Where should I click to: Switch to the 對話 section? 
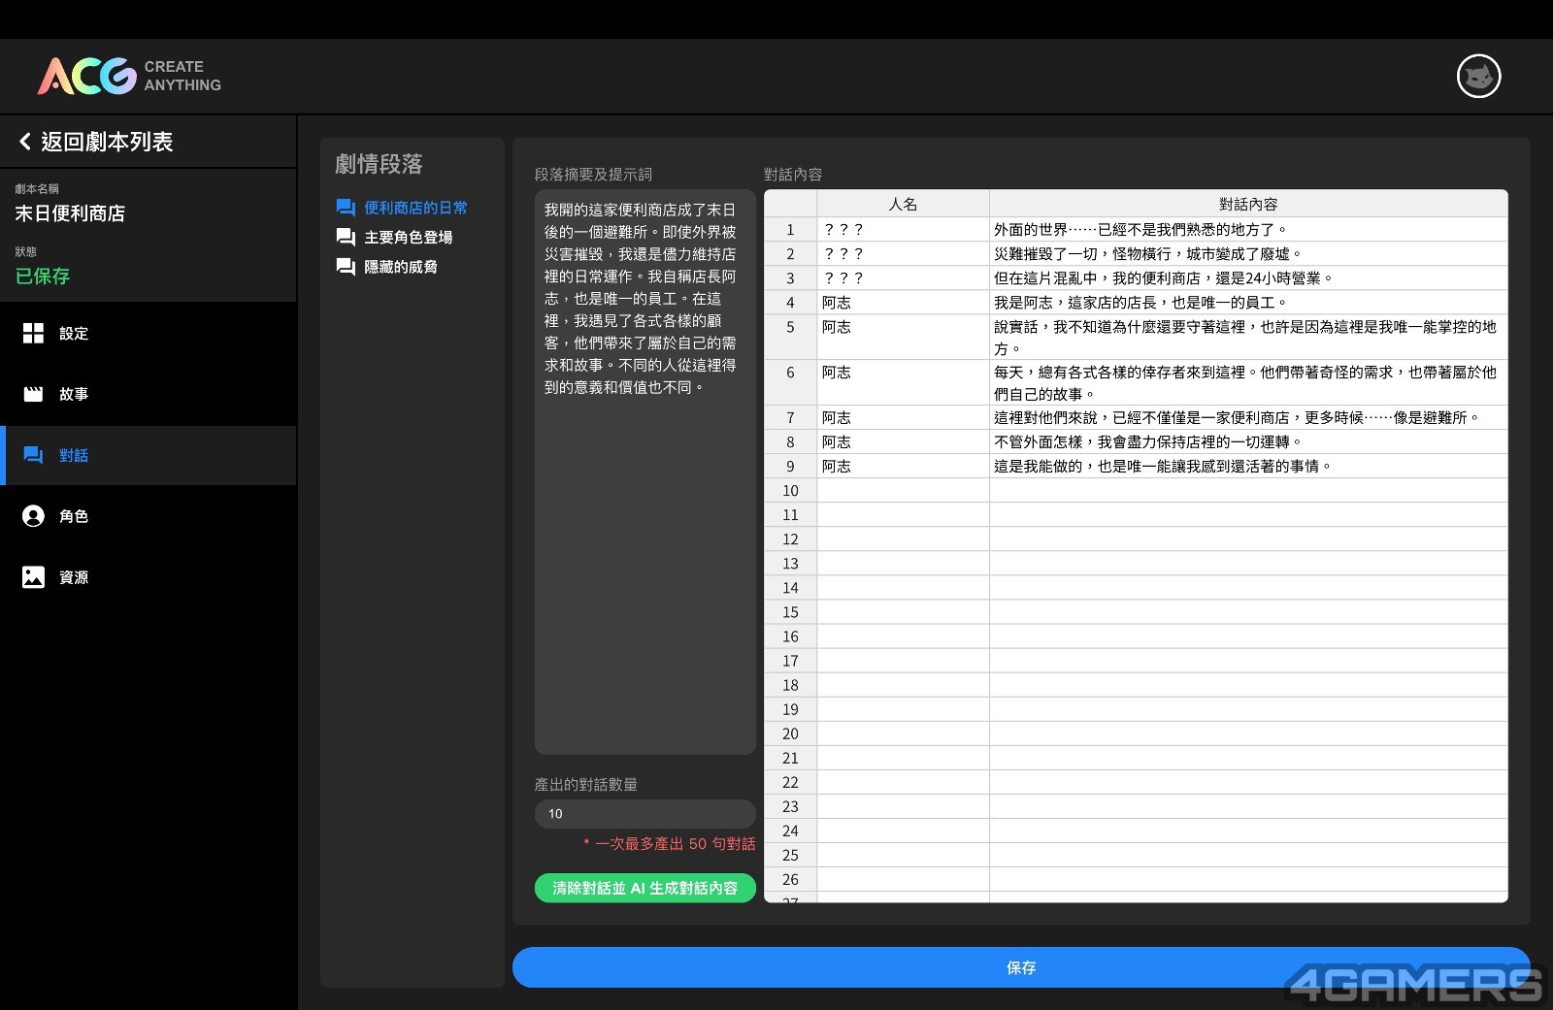pos(149,455)
